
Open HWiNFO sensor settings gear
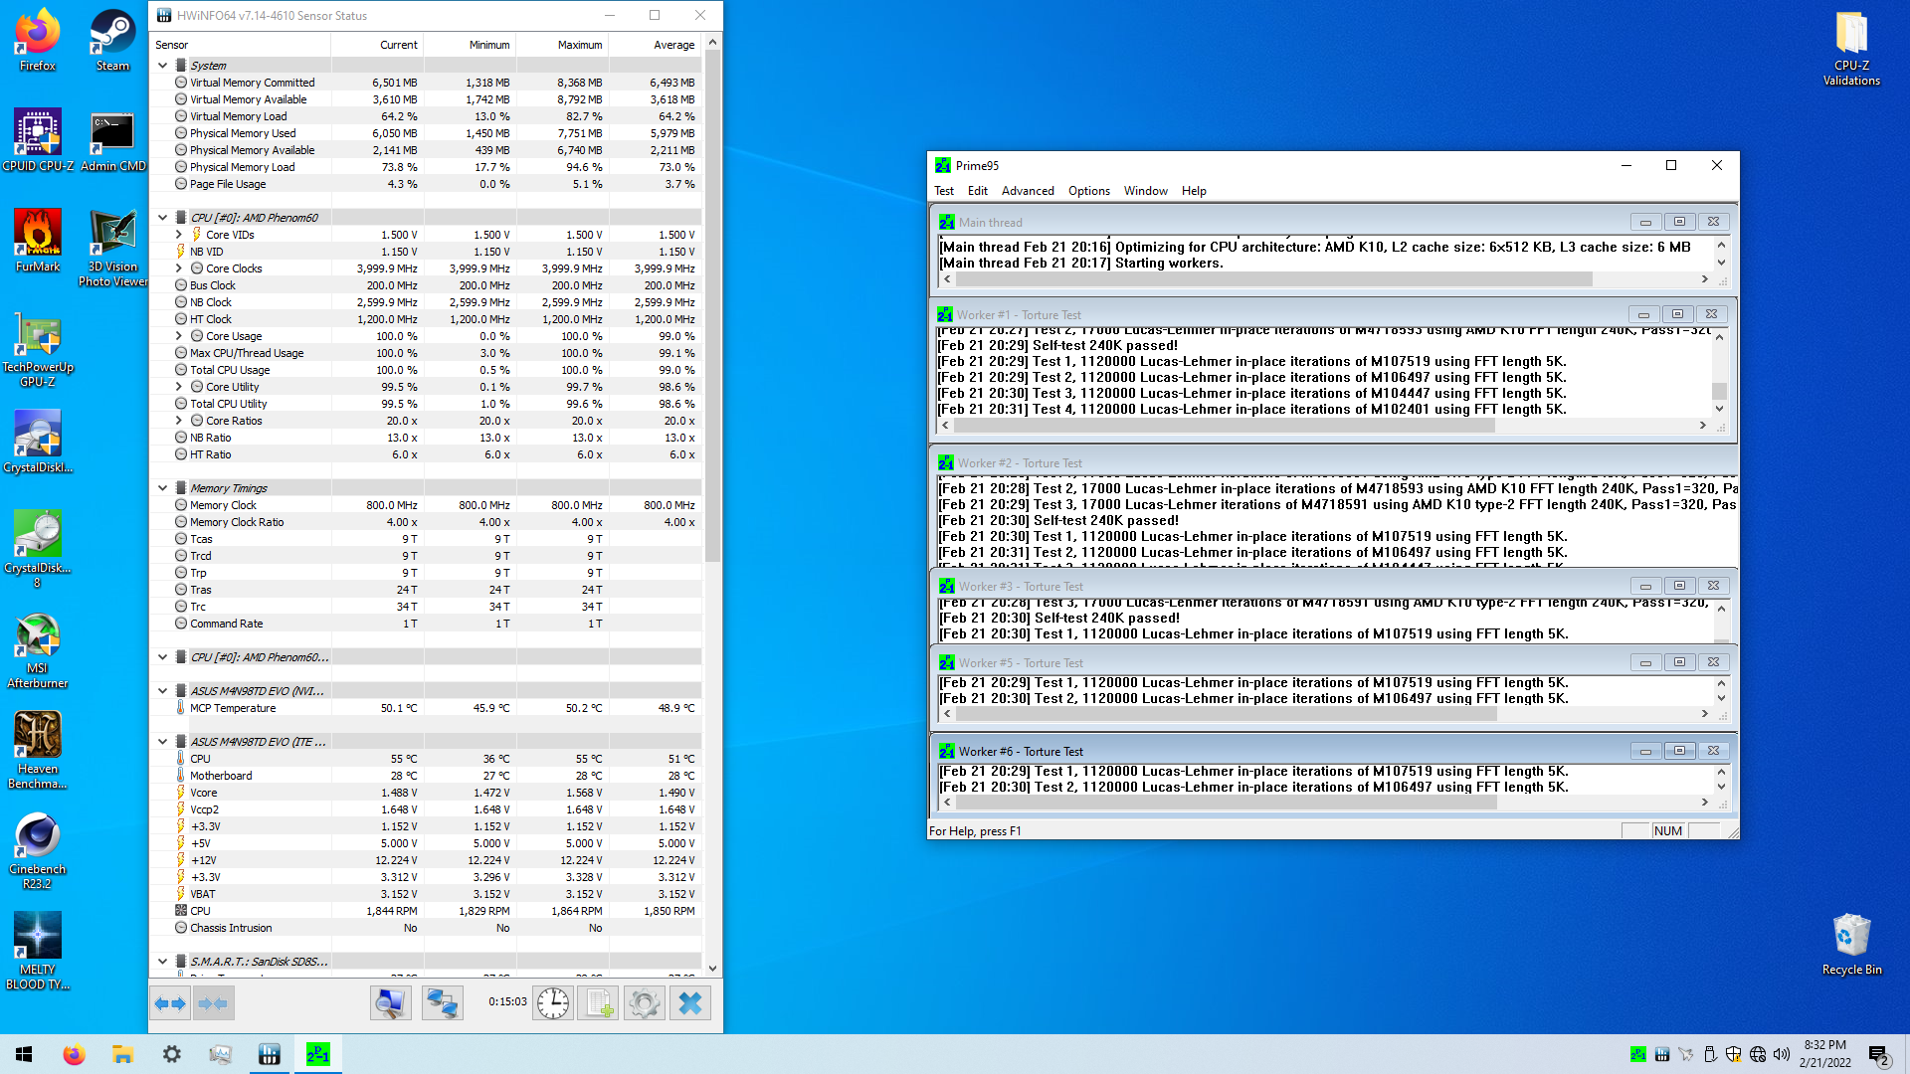(x=644, y=1003)
